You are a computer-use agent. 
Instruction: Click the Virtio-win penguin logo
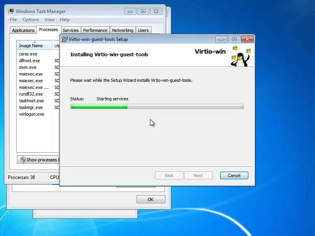coord(241,56)
